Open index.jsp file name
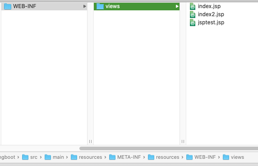The width and height of the screenshot is (258, 166). [209, 6]
